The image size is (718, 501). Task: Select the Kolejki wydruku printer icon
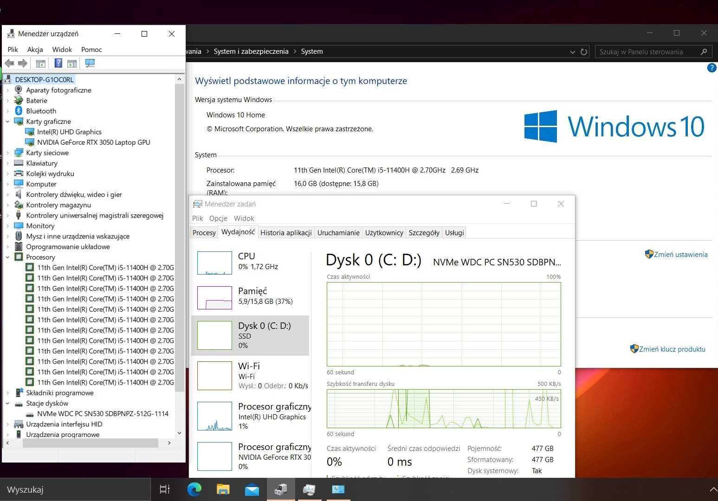(19, 173)
